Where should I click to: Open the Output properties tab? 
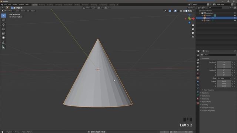198,63
